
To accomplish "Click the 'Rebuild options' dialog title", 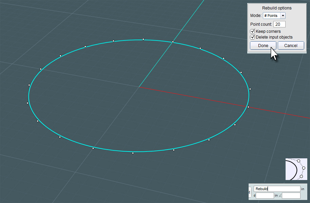I will click(277, 8).
